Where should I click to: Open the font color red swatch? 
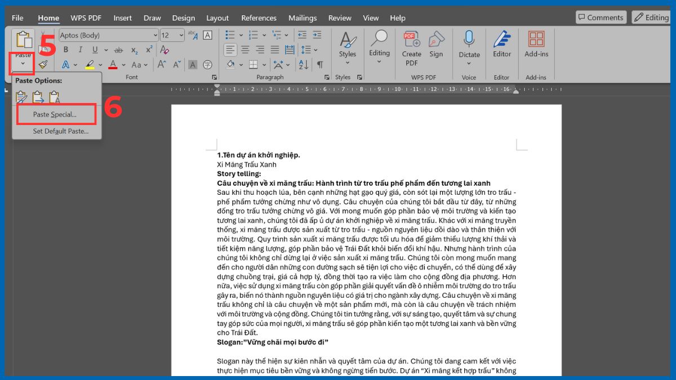[112, 65]
